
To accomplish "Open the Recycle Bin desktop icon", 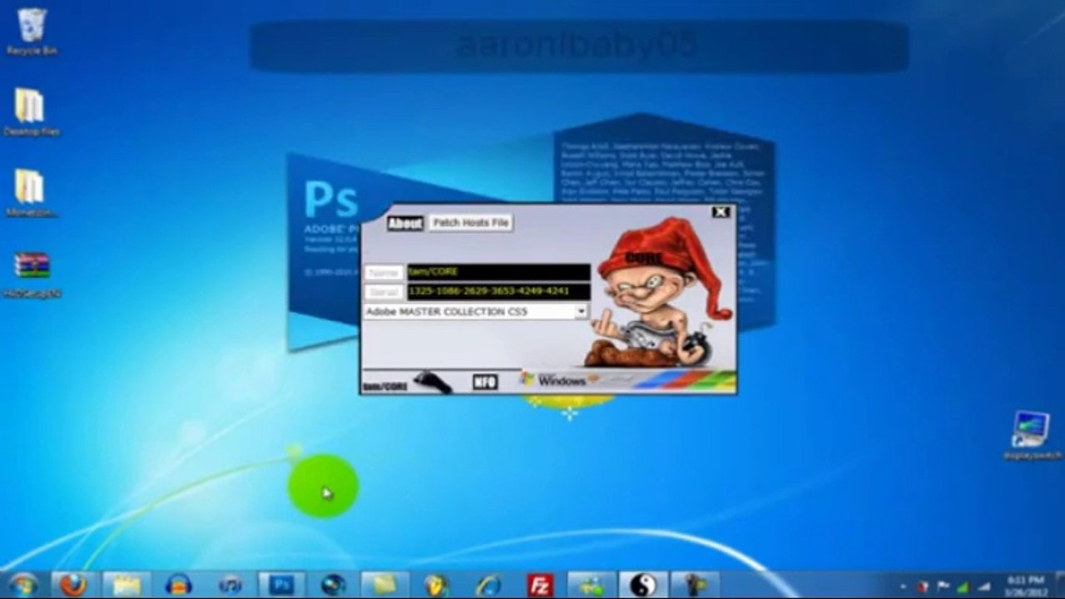I will tap(32, 32).
